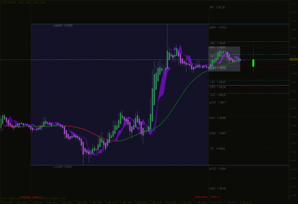Select the magenta DPV horizontal line
The height and width of the screenshot is (204, 298).
[x=249, y=86]
